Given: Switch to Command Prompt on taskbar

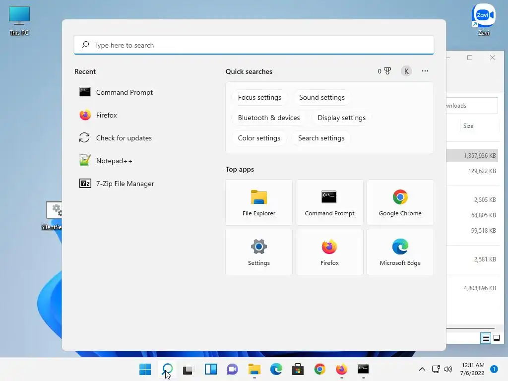Looking at the screenshot, I should tap(363, 369).
